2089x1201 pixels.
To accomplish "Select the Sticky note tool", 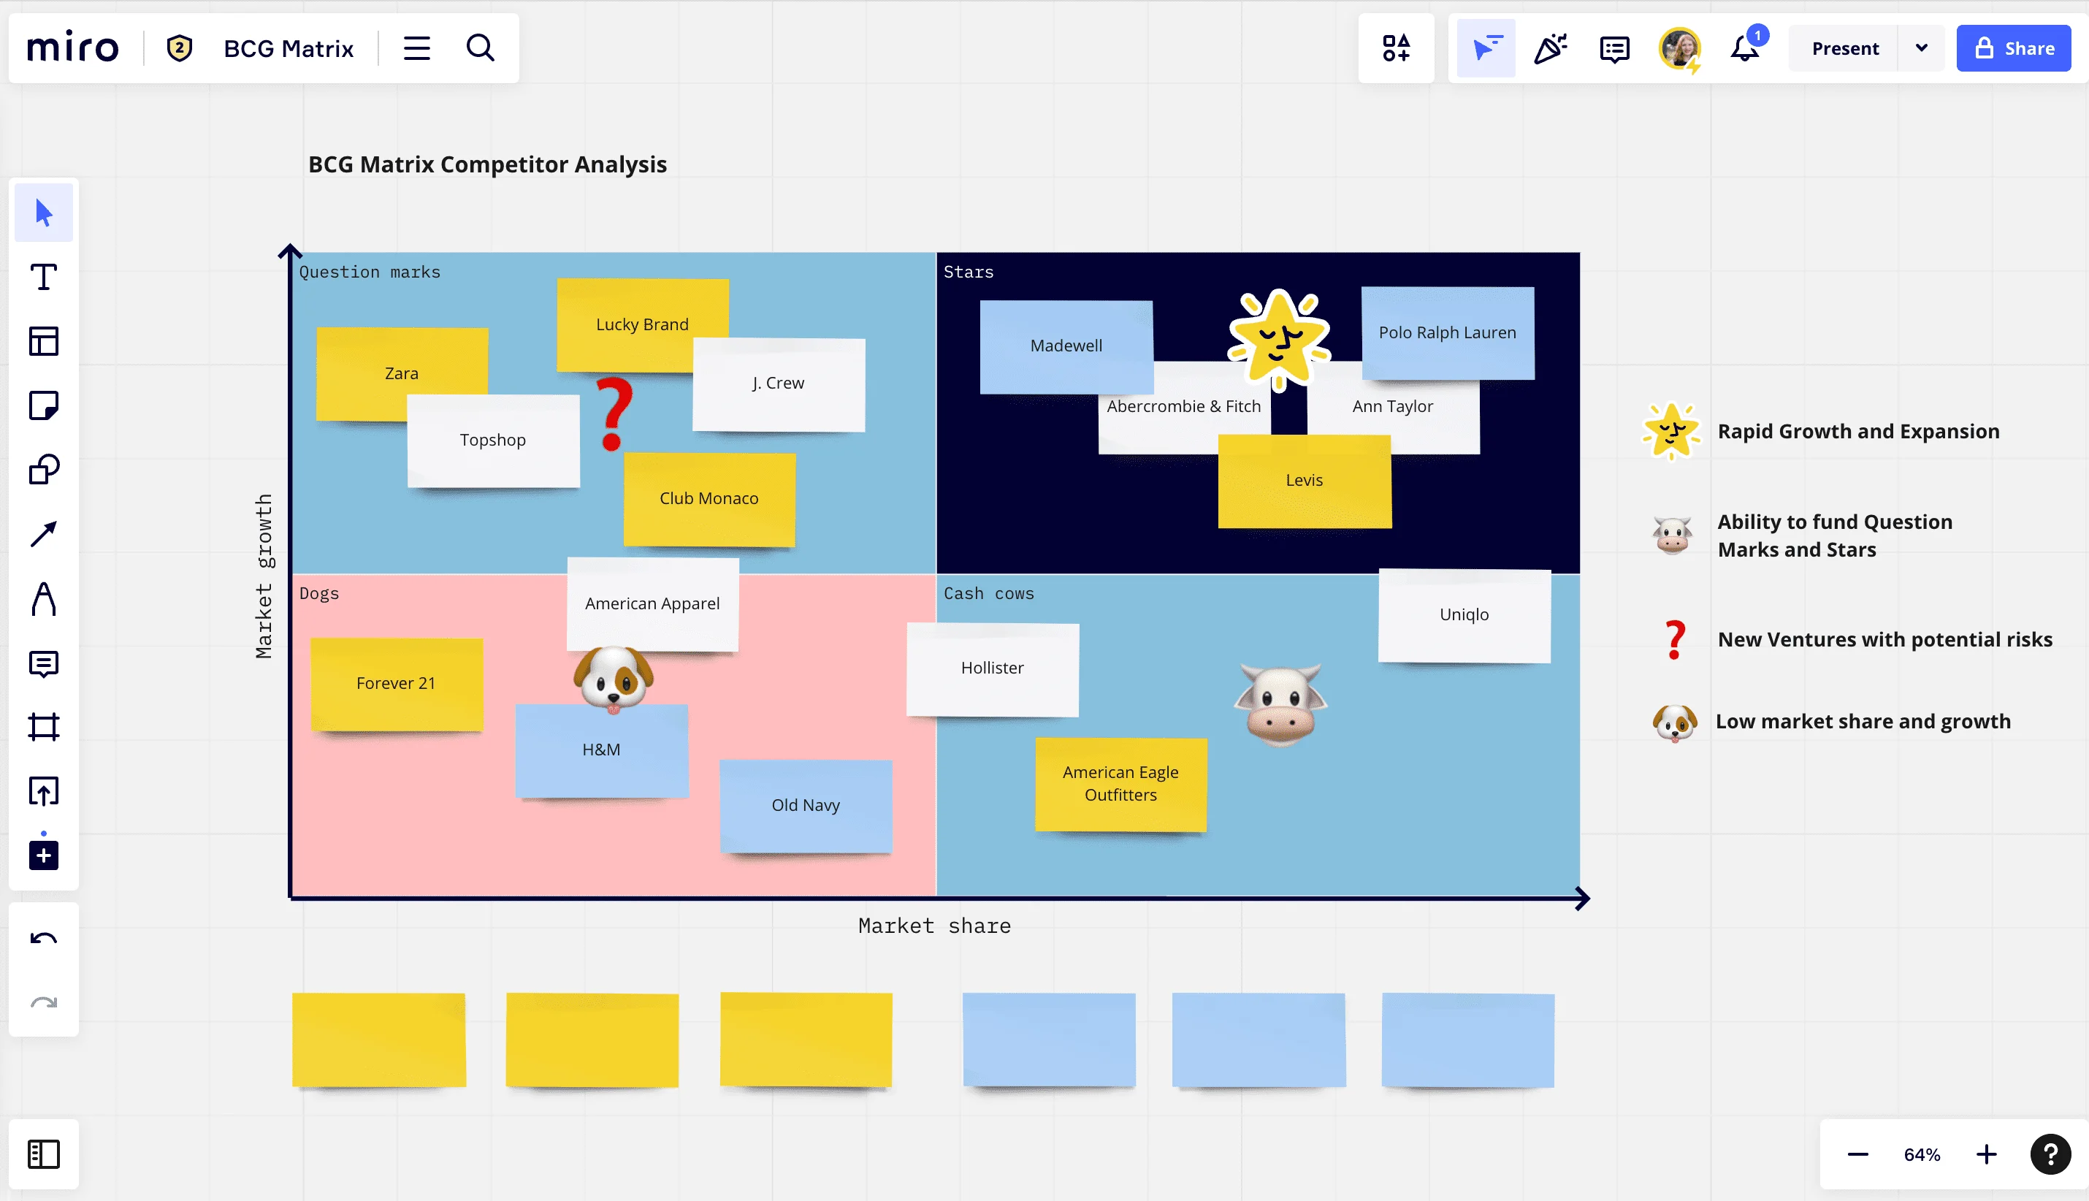I will point(44,406).
